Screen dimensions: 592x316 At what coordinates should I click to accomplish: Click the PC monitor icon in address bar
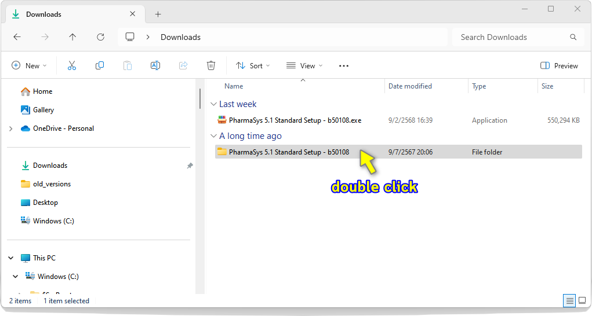(130, 37)
